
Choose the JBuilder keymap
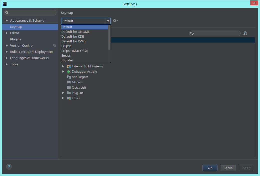click(85, 60)
